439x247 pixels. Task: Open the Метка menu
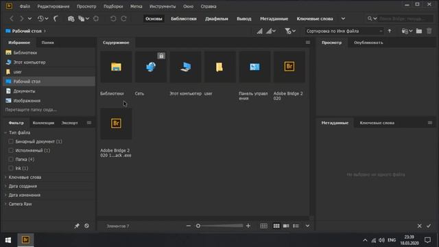coord(136,6)
